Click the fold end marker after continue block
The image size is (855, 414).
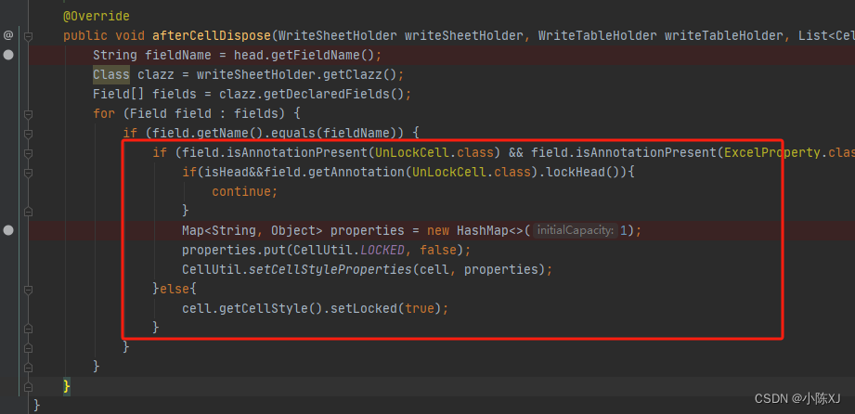[28, 212]
